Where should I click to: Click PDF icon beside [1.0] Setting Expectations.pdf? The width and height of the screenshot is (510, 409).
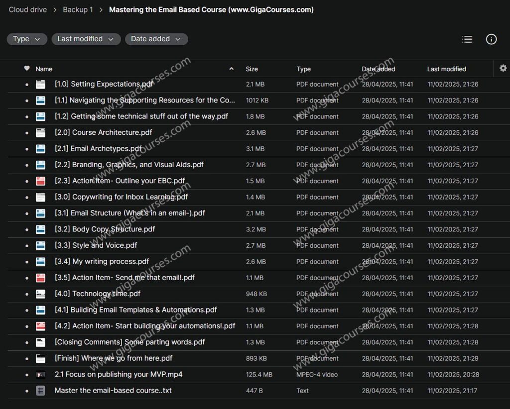point(40,84)
